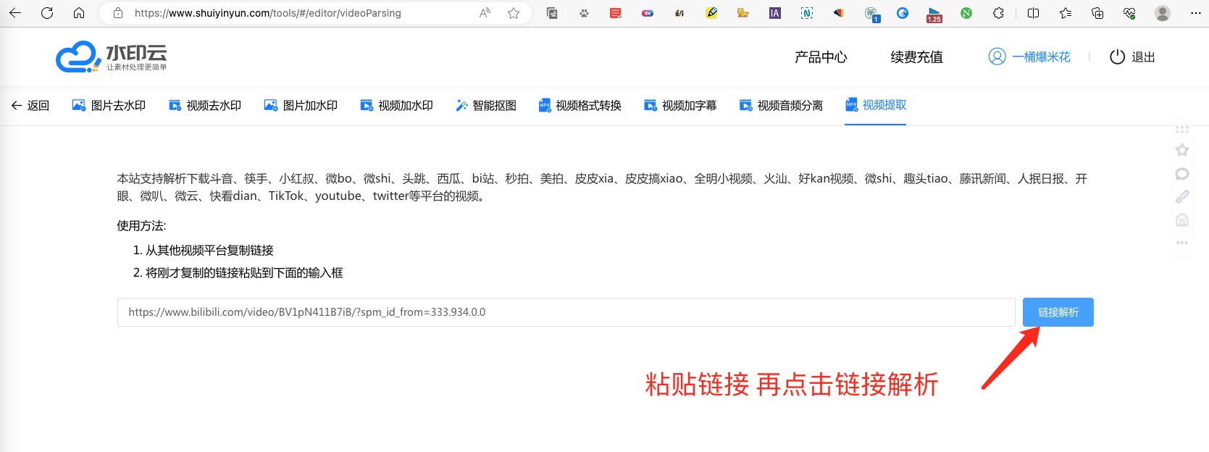Open 产品中心 menu
Image resolution: width=1209 pixels, height=452 pixels.
click(x=820, y=57)
